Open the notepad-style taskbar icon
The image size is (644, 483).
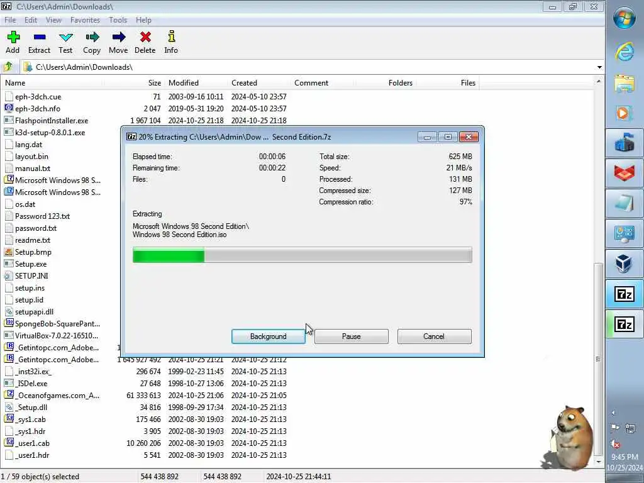[625, 203]
